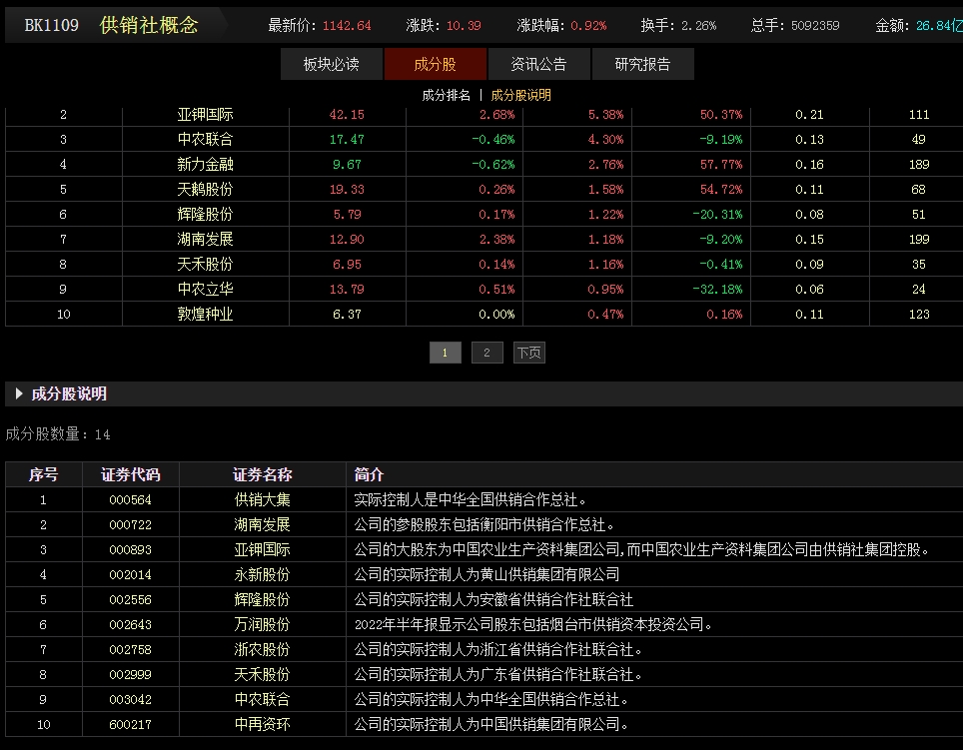This screenshot has width=963, height=750.
Task: Expand the 成分股说明 section triangle
Action: tap(19, 393)
